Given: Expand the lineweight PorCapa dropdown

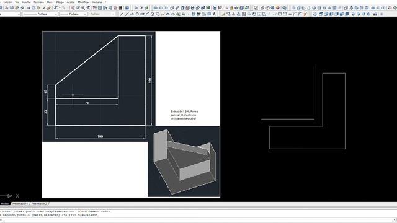Looking at the screenshot, I should (x=85, y=14).
